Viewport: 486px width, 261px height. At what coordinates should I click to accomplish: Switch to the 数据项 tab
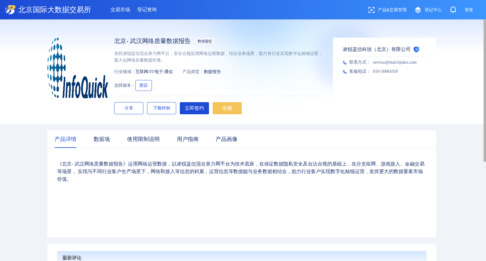tap(102, 139)
